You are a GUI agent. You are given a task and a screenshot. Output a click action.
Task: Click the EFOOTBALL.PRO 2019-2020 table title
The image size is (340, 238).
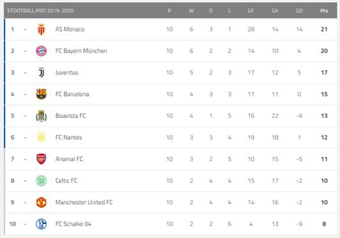(x=40, y=11)
